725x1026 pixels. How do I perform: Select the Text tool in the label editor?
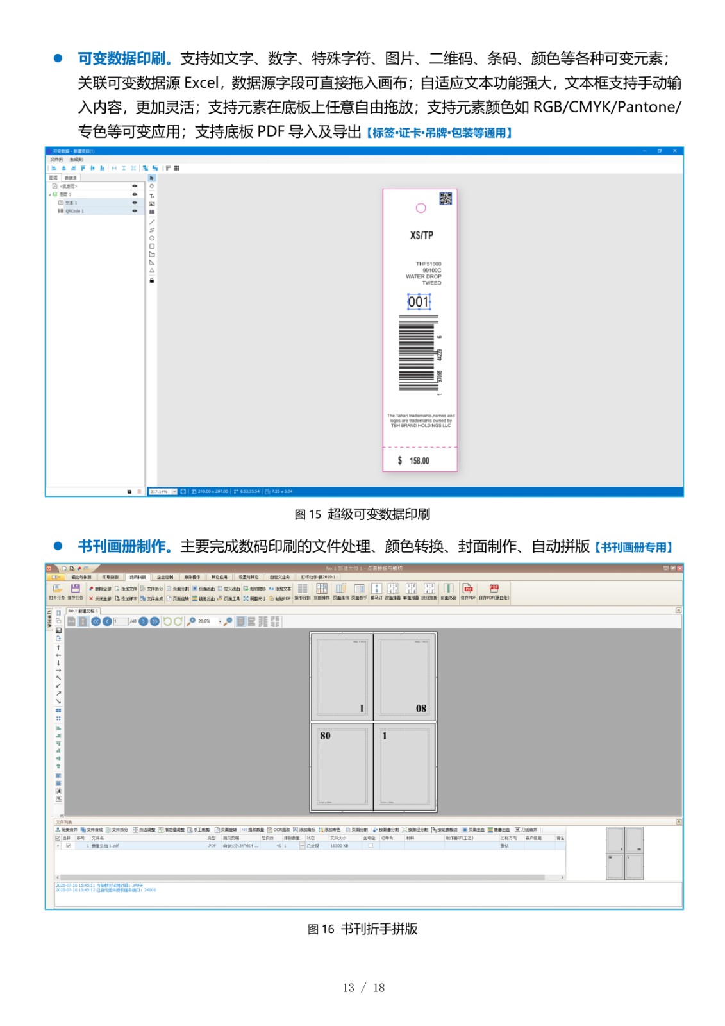click(152, 196)
